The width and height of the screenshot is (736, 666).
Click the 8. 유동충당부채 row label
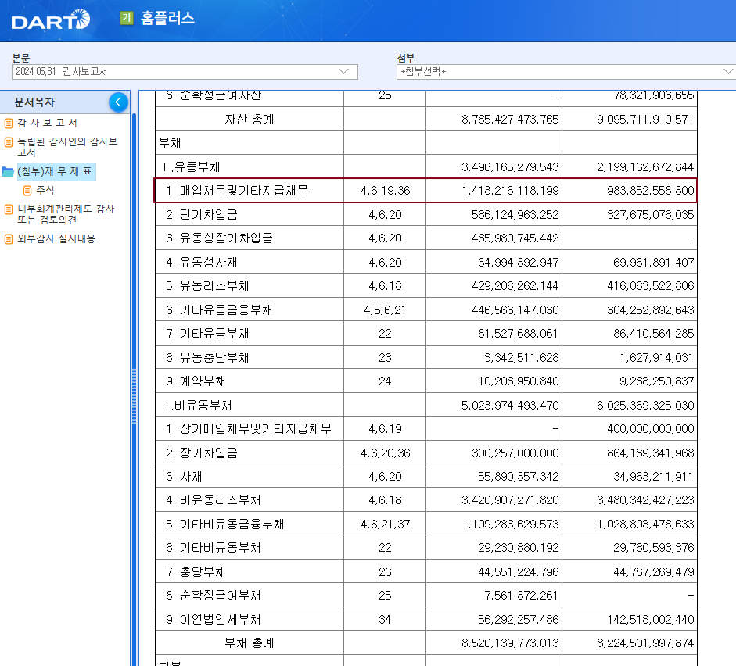click(x=207, y=358)
